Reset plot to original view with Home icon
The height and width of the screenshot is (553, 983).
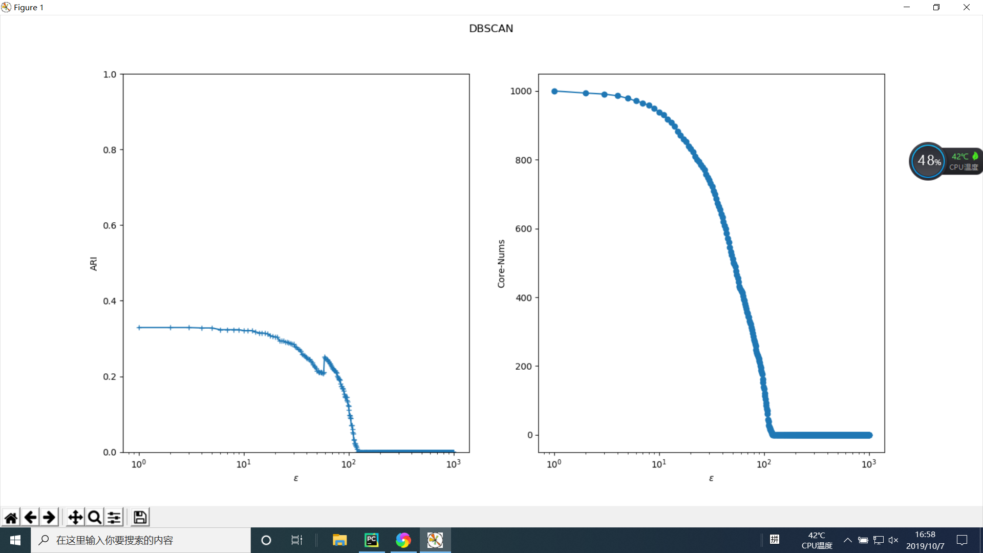(11, 517)
